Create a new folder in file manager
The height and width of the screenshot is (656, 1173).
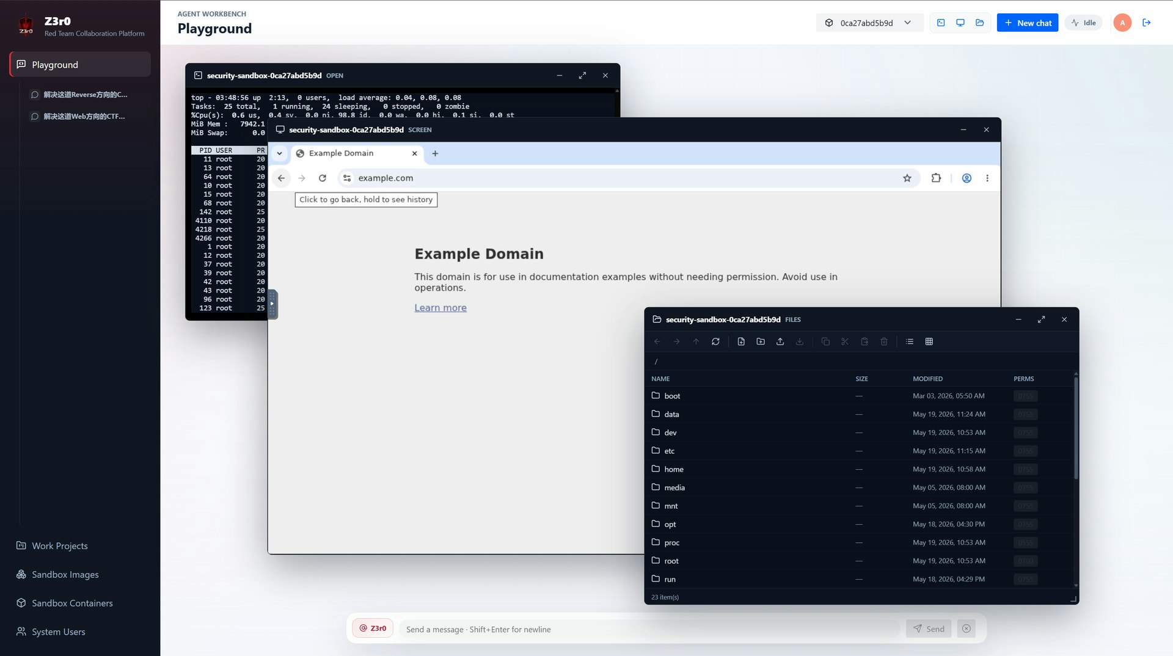click(761, 341)
